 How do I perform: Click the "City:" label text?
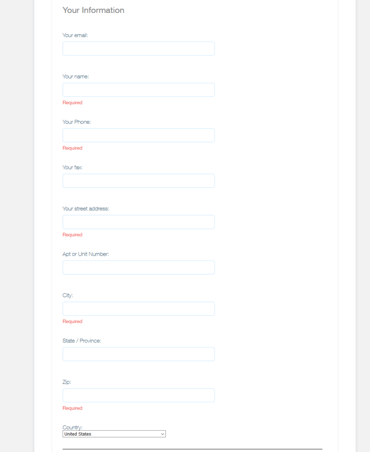(x=67, y=295)
